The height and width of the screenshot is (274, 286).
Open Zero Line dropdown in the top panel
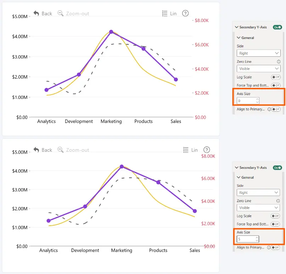pos(258,69)
